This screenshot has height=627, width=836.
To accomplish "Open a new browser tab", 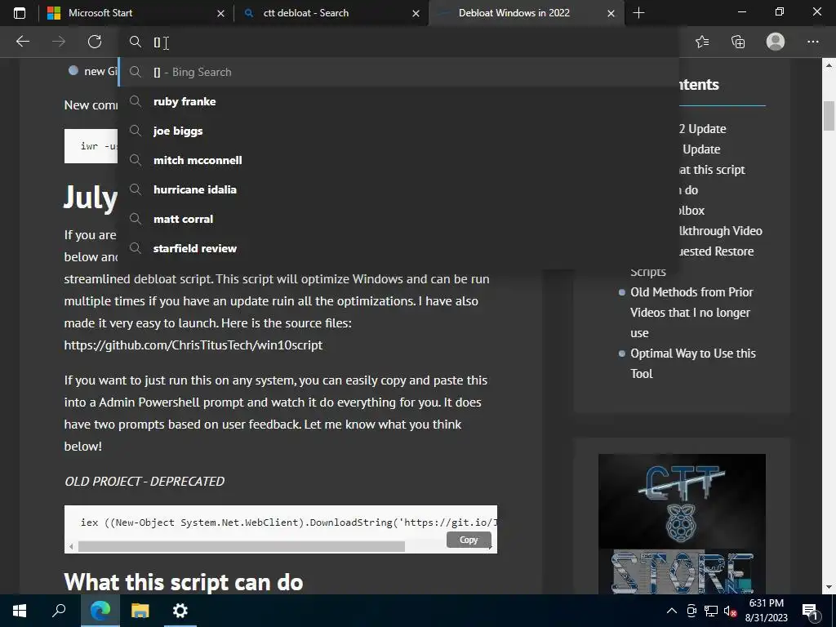I will tap(638, 13).
